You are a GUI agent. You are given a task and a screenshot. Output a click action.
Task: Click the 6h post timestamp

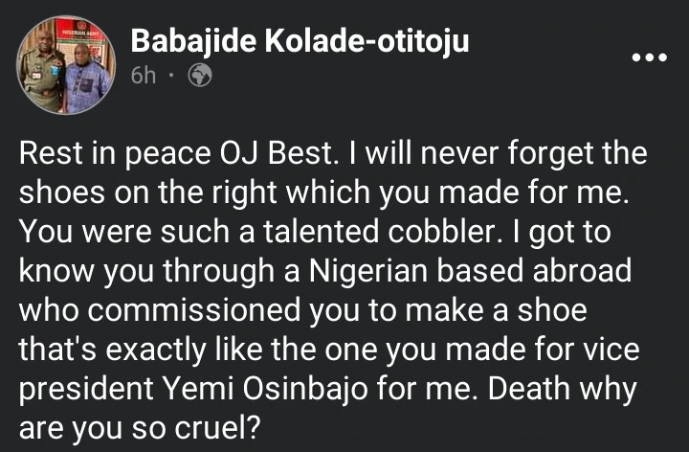coord(143,75)
